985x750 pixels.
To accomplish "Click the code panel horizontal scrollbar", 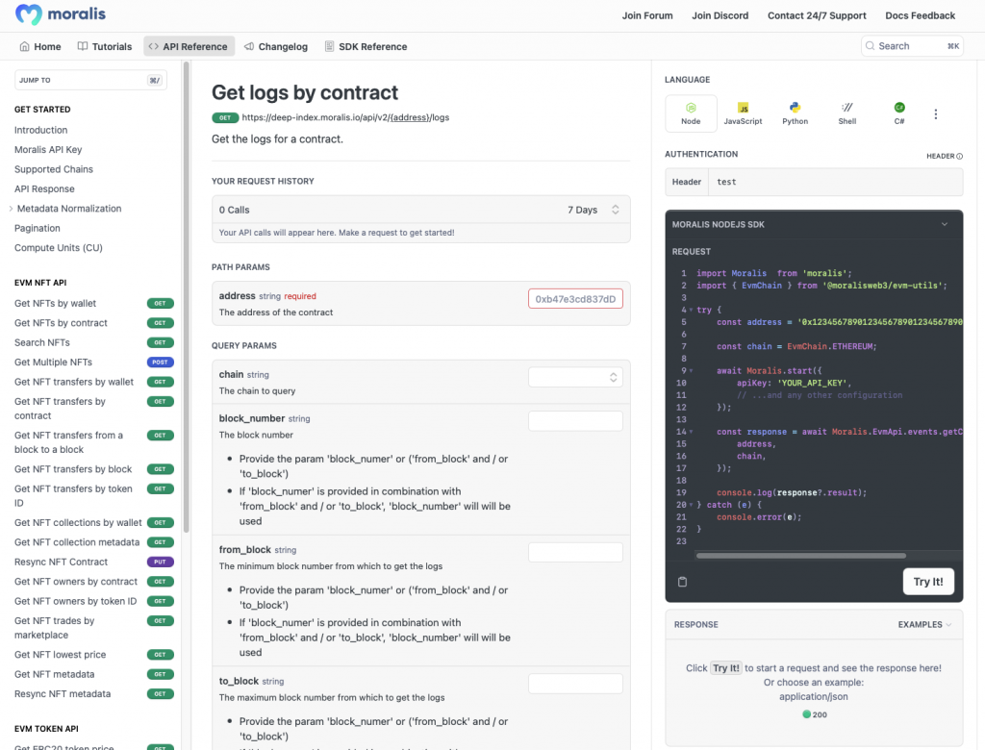I will pos(801,556).
